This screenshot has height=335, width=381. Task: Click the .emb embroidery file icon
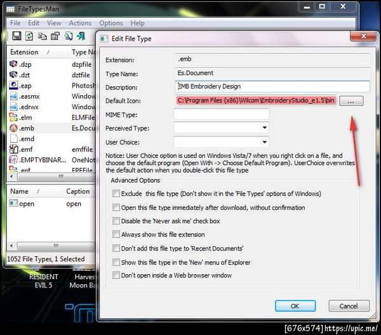[x=13, y=128]
